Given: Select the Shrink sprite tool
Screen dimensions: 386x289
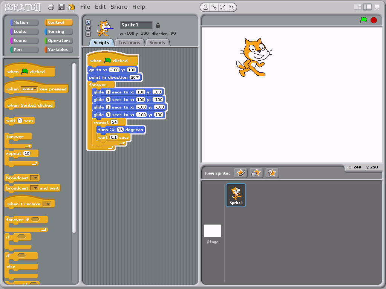Looking at the screenshot, I should [231, 8].
